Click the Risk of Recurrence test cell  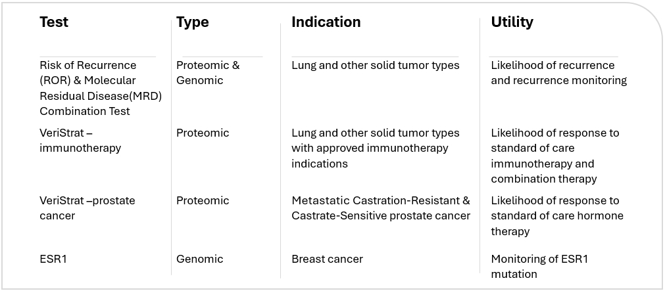(x=100, y=88)
